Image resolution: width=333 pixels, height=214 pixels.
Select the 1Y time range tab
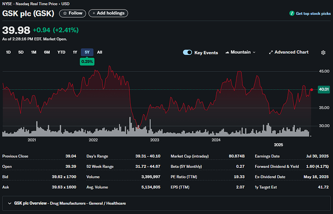coord(75,52)
